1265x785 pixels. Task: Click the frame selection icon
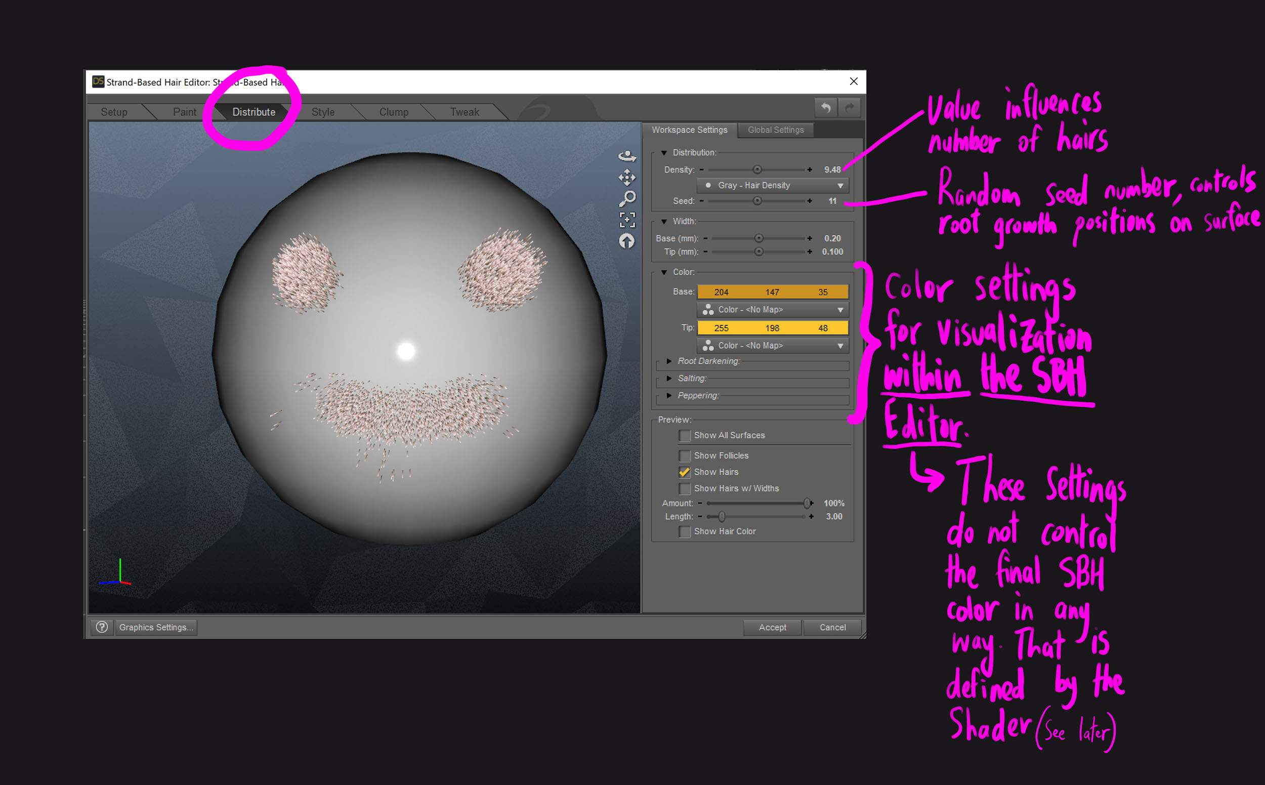pyautogui.click(x=627, y=220)
